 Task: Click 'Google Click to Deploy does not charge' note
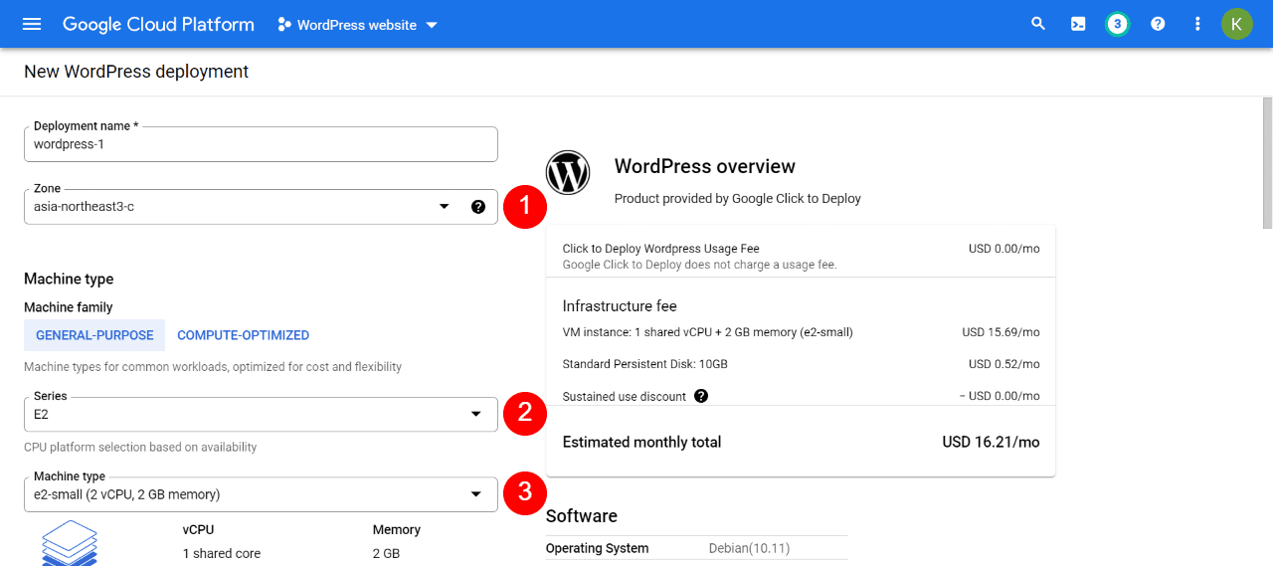point(700,265)
